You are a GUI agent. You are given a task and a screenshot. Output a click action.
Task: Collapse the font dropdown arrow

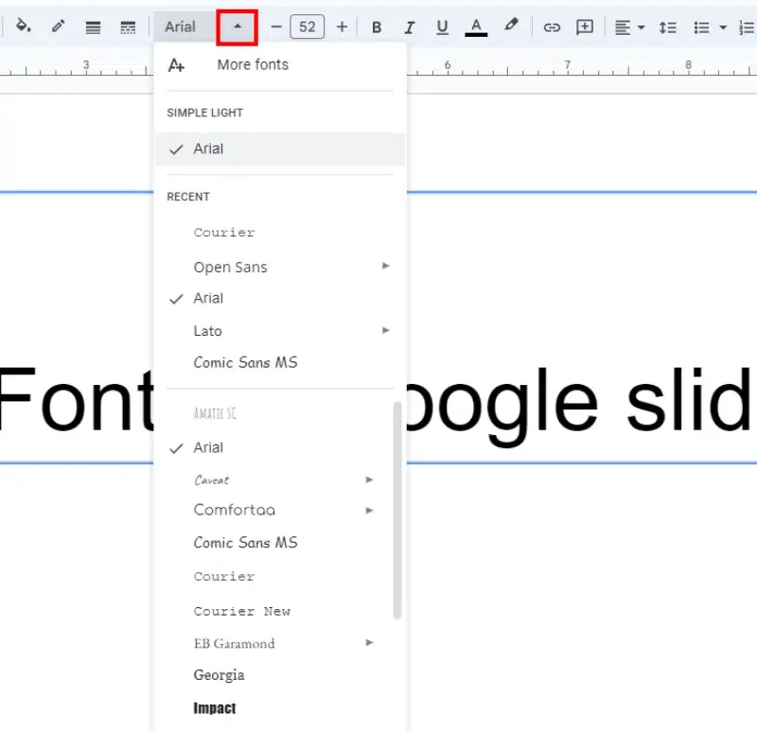(x=238, y=27)
